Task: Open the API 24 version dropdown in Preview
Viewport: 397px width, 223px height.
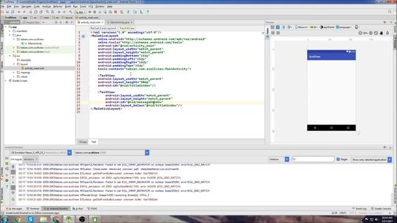Action: coord(314,27)
